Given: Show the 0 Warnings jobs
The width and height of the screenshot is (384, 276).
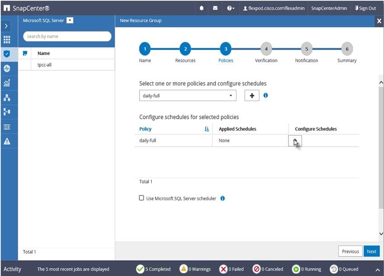Looking at the screenshot, I should (195, 269).
